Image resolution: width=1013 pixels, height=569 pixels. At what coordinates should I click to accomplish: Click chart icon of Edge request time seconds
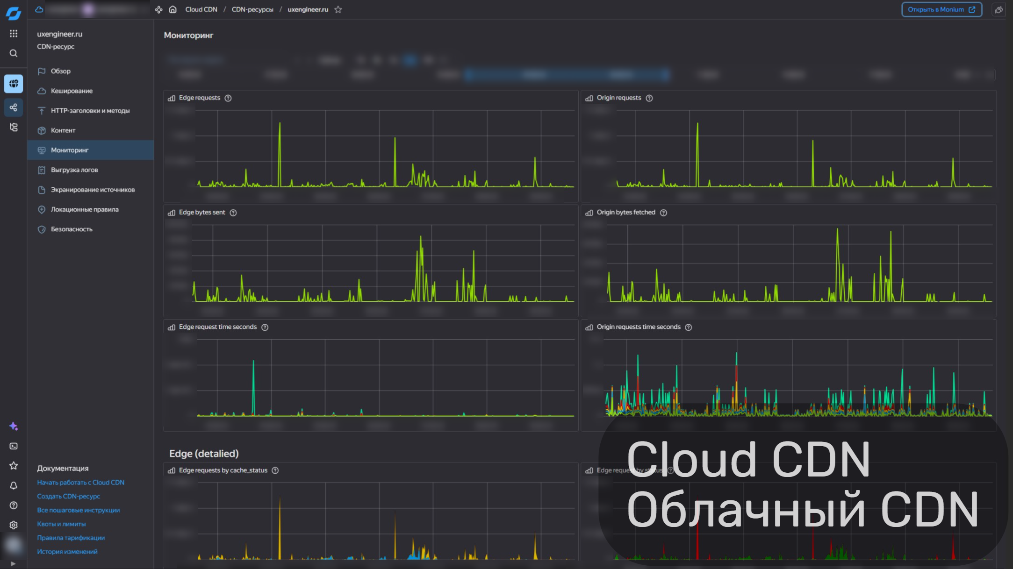click(172, 327)
